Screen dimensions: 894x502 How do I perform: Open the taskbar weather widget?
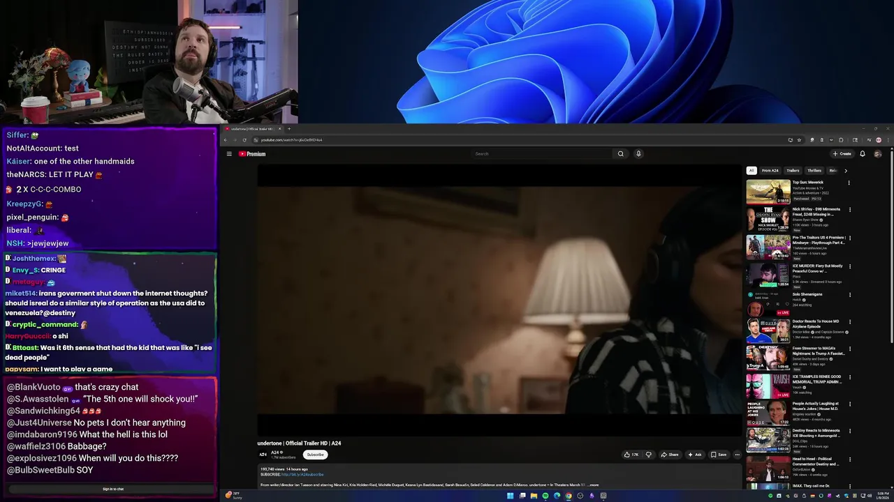pyautogui.click(x=233, y=496)
